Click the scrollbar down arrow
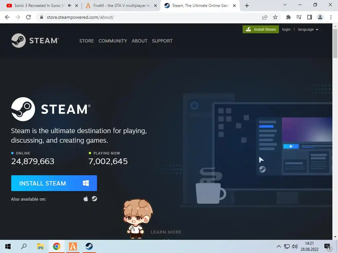This screenshot has height=253, width=338. [335, 237]
